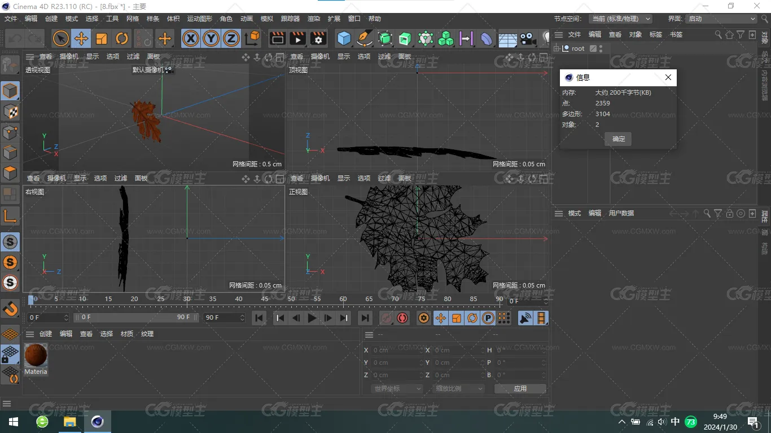The width and height of the screenshot is (771, 433).
Task: Switch to Edges mode in left palette
Action: point(10,153)
